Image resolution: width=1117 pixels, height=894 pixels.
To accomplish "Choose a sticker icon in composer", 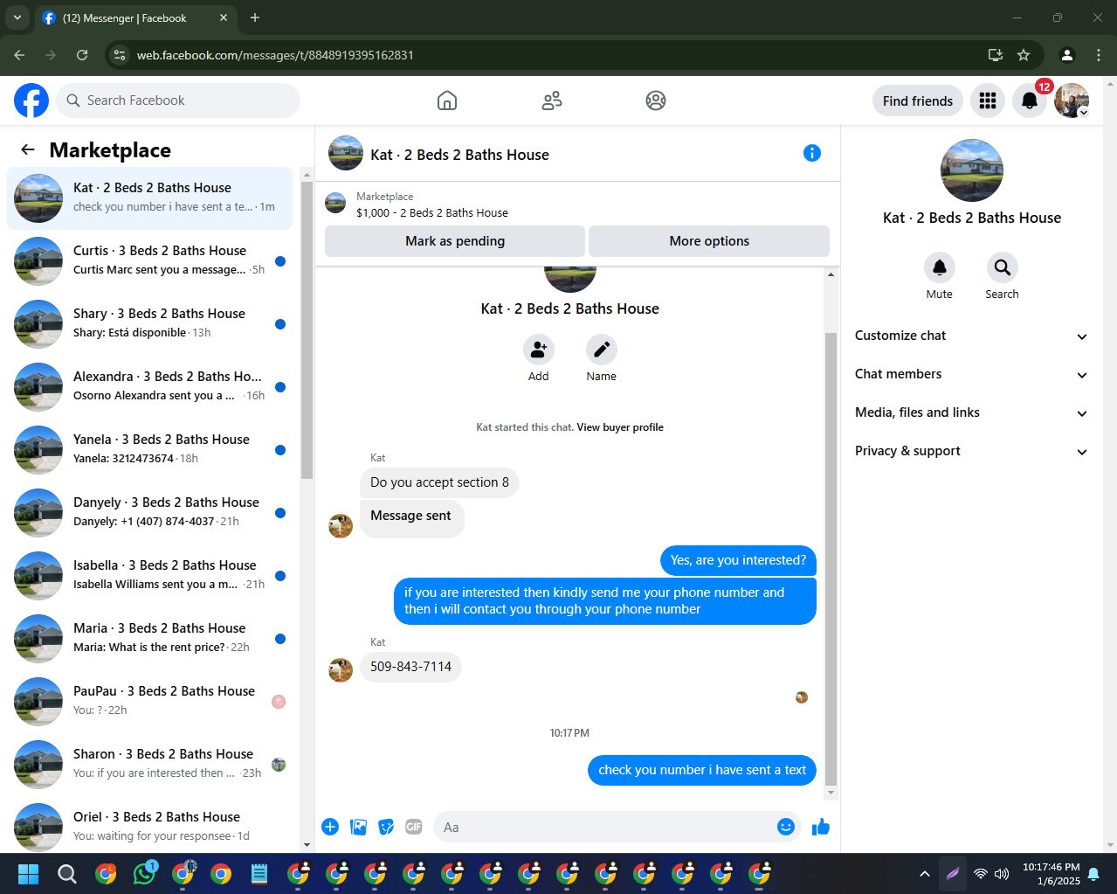I will 386,827.
